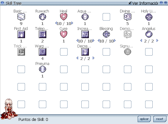The image size is (168, 124).
Task: Select the Cure heart icon
Action: pos(64,34)
